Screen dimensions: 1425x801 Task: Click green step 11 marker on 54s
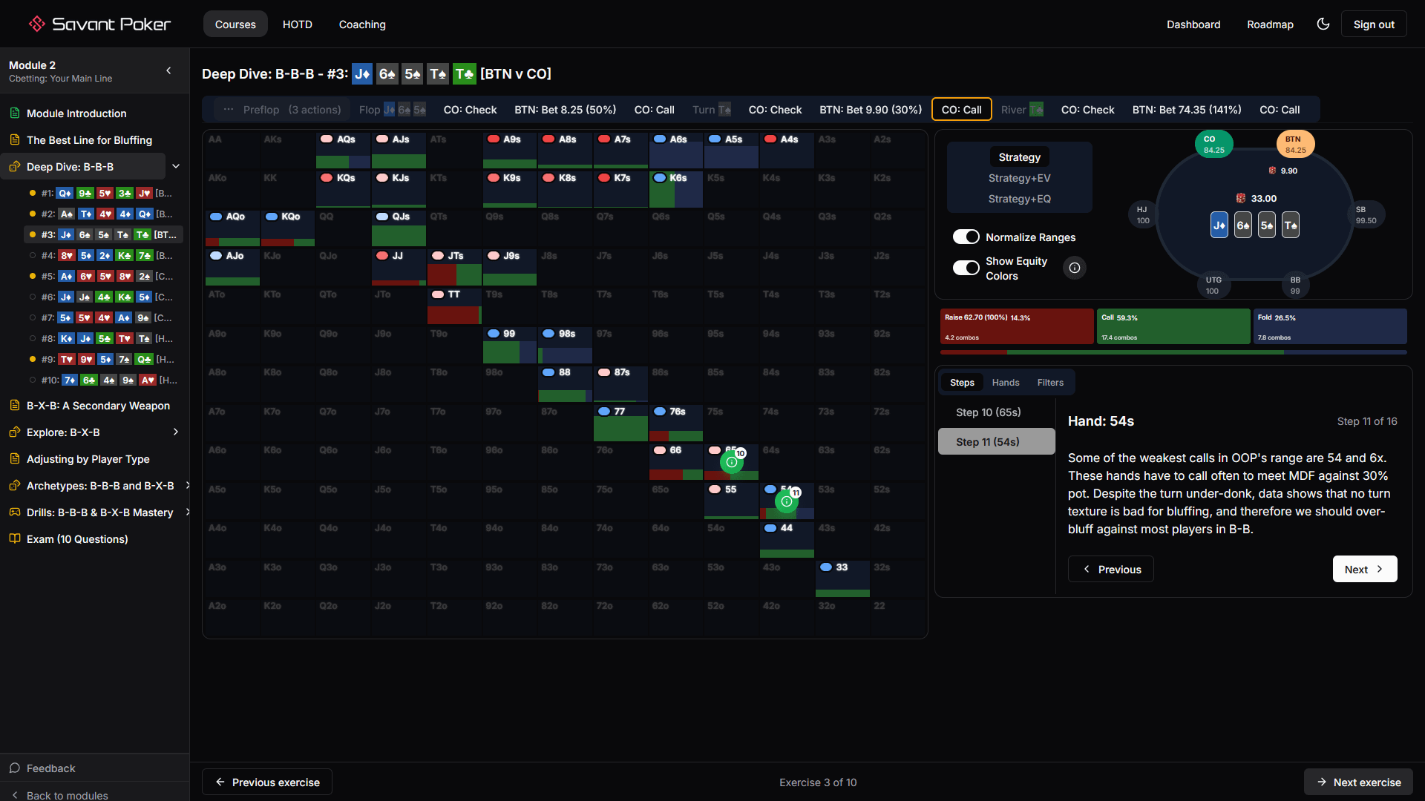coord(786,501)
